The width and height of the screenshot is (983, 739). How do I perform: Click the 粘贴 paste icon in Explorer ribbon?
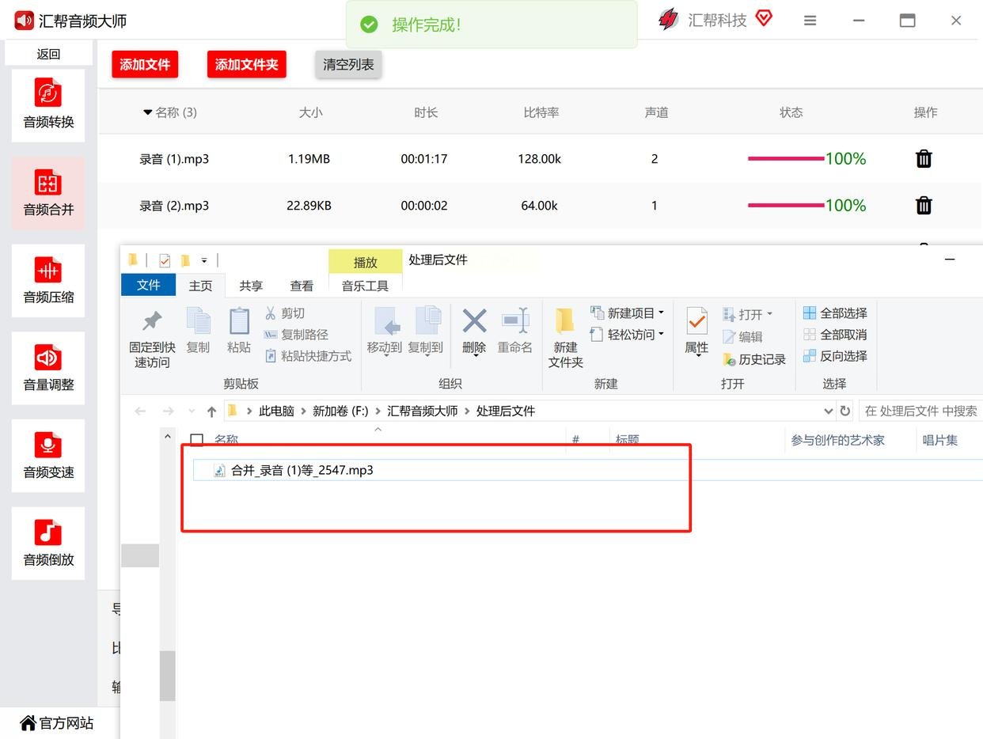pyautogui.click(x=239, y=321)
